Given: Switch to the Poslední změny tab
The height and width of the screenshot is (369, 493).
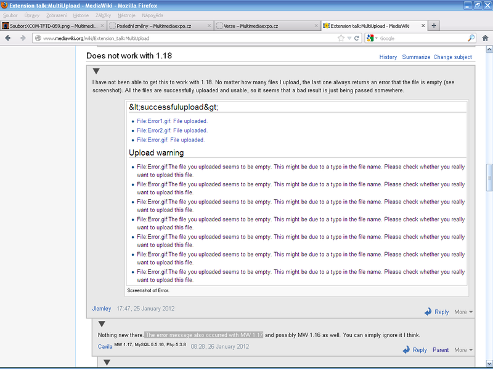Looking at the screenshot, I should pos(160,26).
